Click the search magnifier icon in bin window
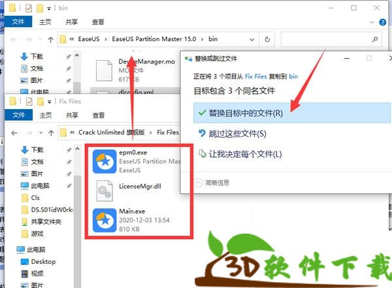Viewport: 392px width, 288px height. tap(375, 39)
